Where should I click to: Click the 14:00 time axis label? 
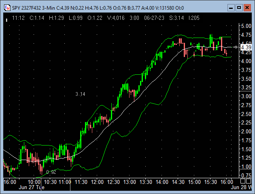coord(162,182)
